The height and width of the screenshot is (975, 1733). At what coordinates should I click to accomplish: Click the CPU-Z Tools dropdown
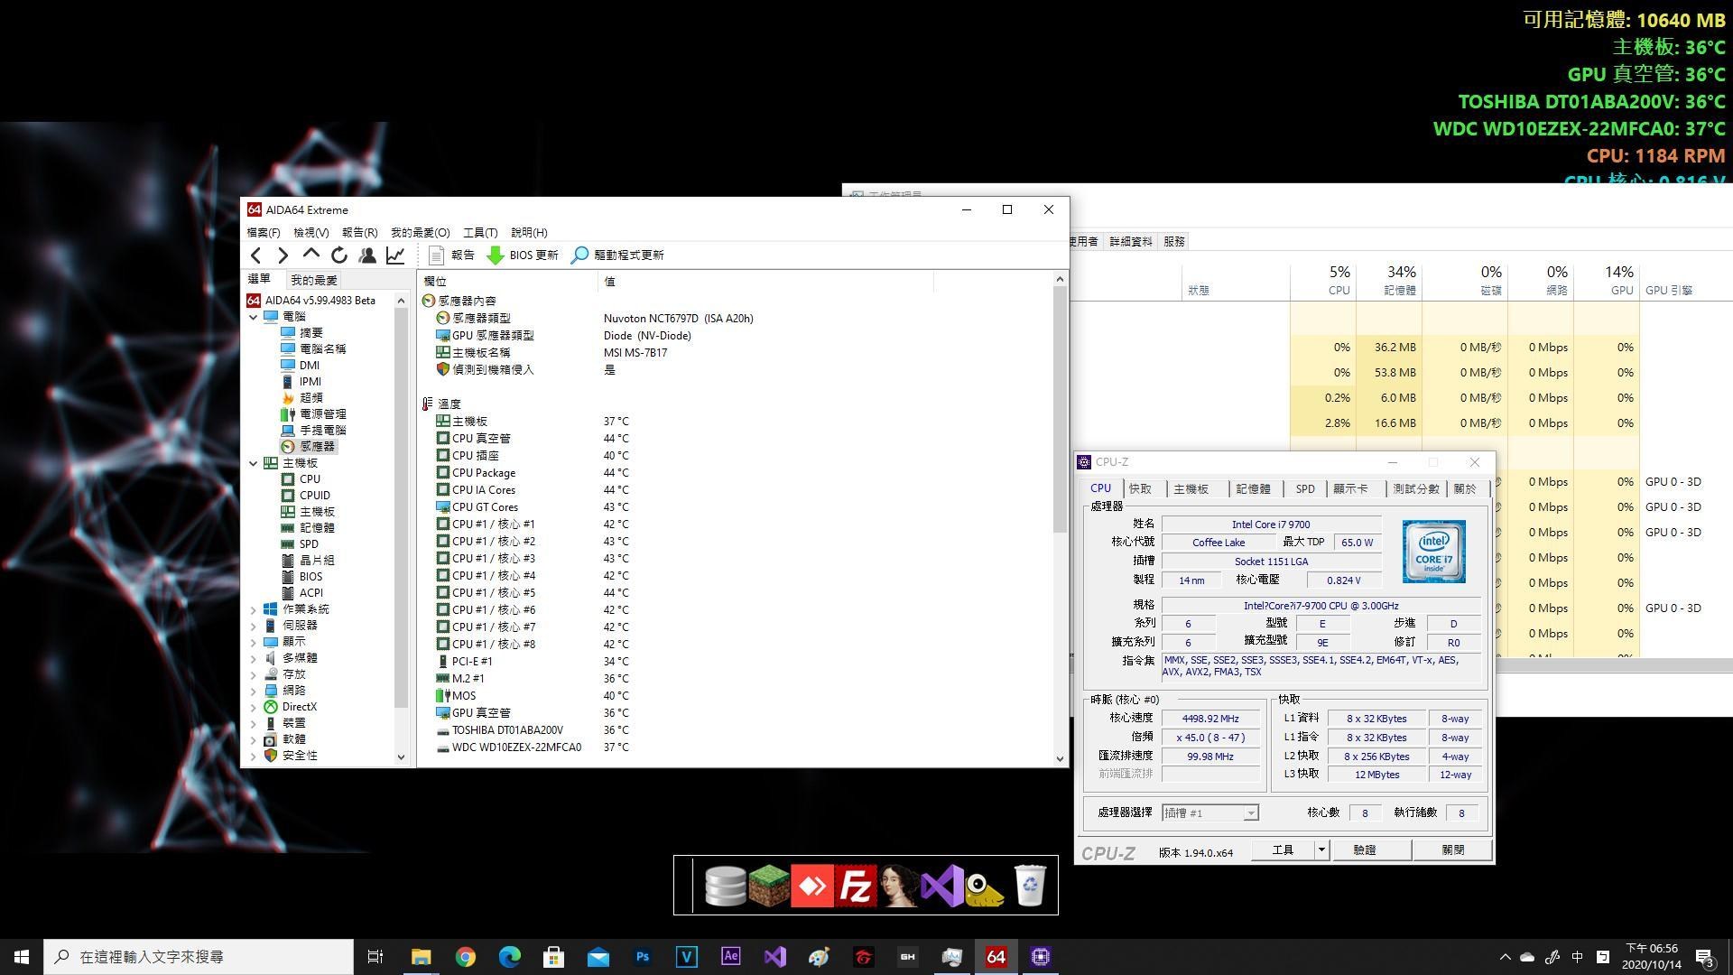(1320, 850)
